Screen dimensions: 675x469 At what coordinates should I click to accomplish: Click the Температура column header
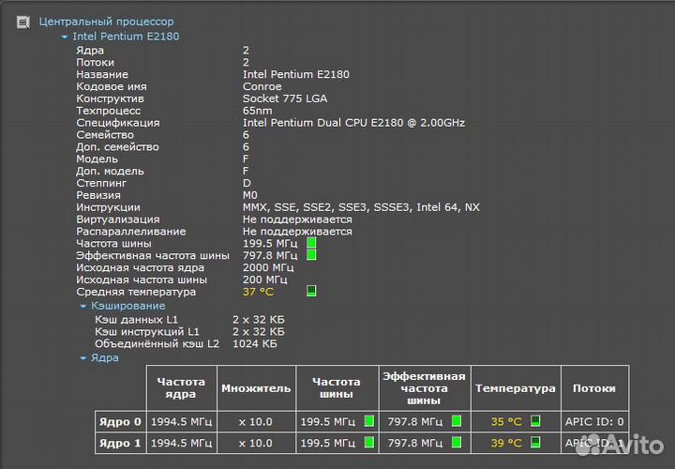(516, 388)
